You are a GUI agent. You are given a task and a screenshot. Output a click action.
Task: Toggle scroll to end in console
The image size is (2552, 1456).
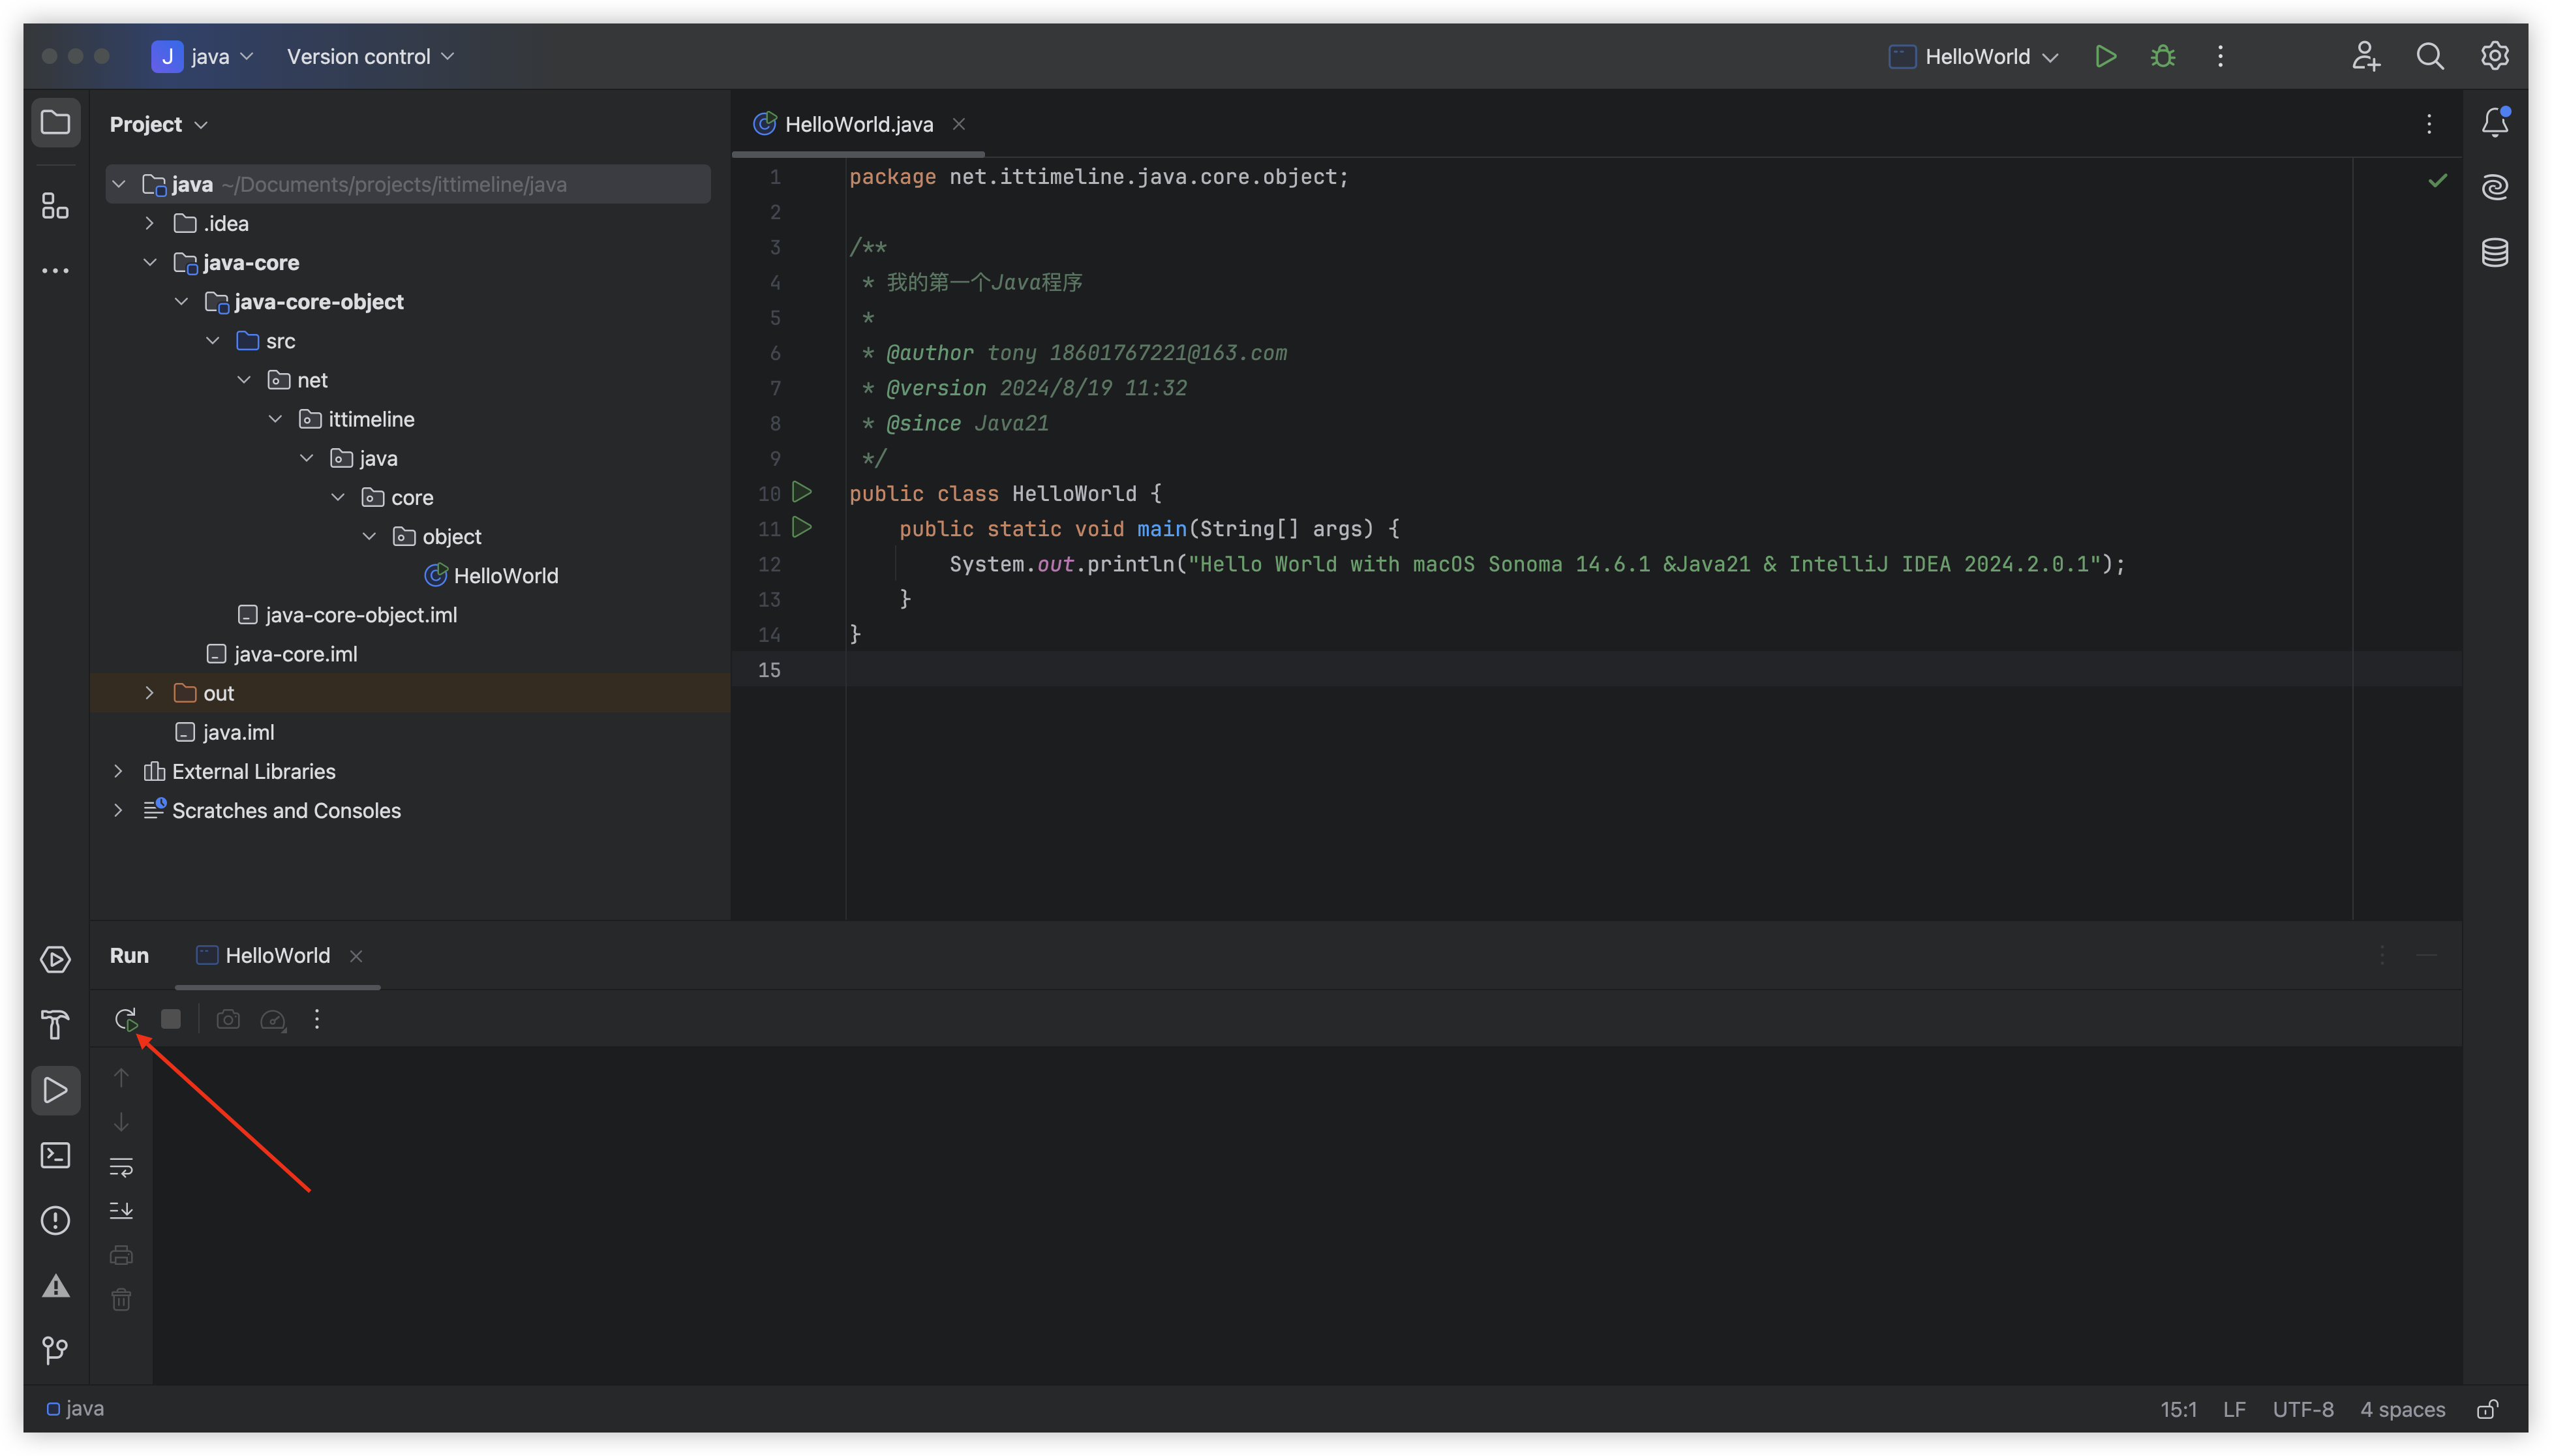121,1210
